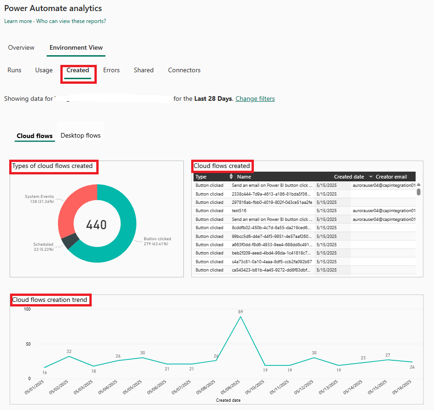Open the Connectors tab
Image resolution: width=434 pixels, height=410 pixels.
184,70
